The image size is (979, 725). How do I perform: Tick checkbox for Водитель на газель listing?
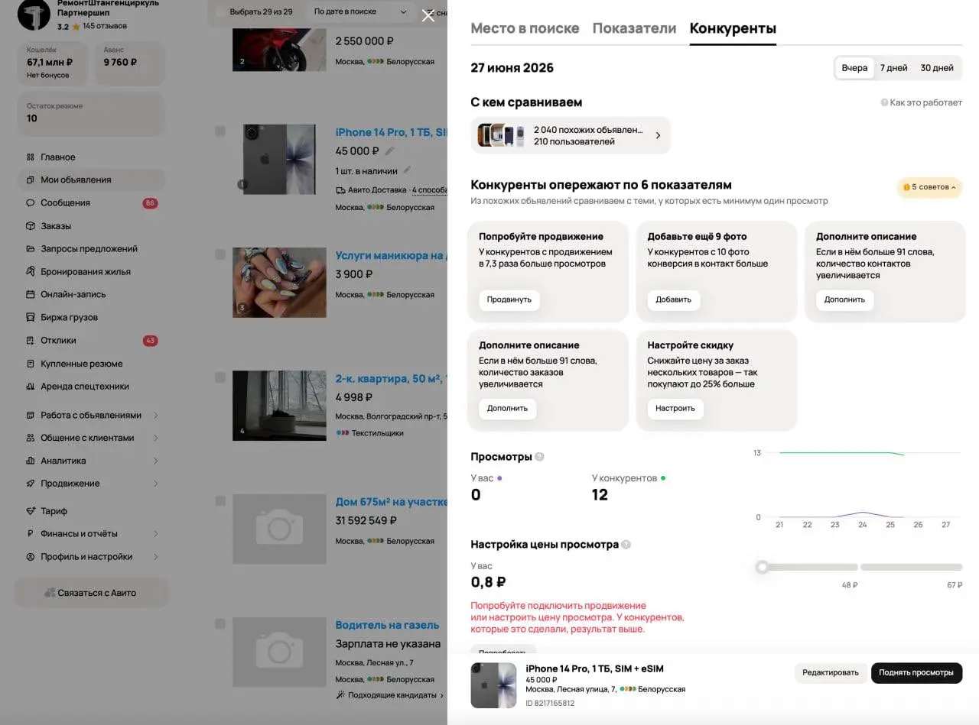pyautogui.click(x=220, y=624)
